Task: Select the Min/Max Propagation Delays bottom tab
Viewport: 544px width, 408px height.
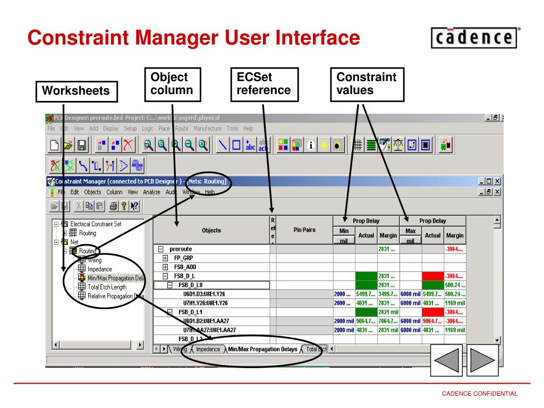Action: pos(262,349)
